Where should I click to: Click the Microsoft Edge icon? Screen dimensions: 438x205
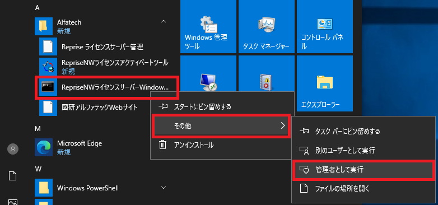click(x=44, y=147)
